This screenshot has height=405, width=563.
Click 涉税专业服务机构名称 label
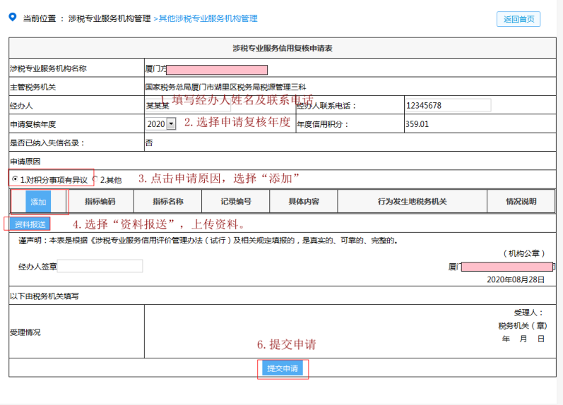point(48,68)
